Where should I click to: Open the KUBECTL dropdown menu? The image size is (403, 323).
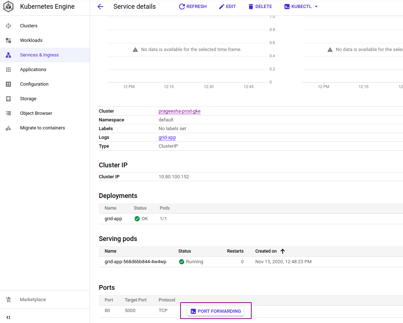(301, 7)
